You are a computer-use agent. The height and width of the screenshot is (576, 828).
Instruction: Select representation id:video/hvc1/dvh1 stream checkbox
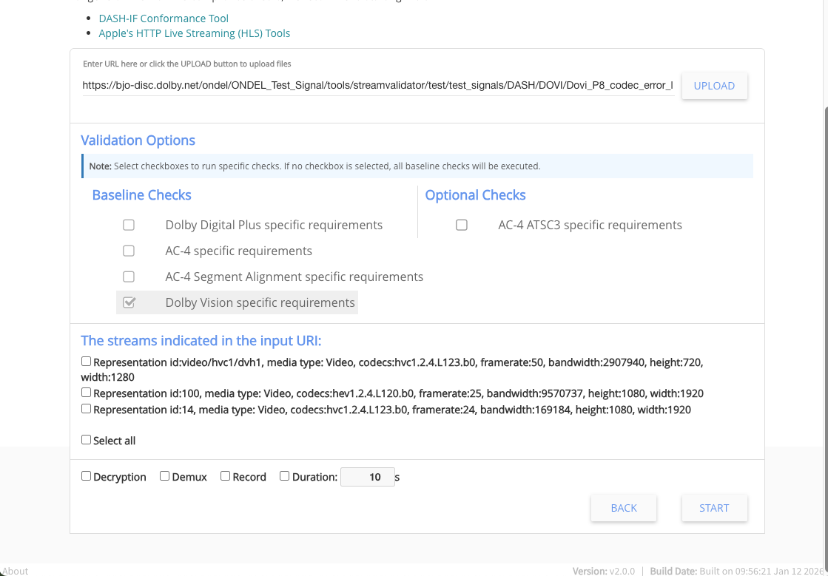tap(87, 362)
